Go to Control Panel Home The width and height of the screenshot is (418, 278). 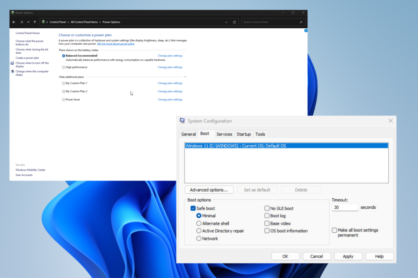(x=27, y=33)
